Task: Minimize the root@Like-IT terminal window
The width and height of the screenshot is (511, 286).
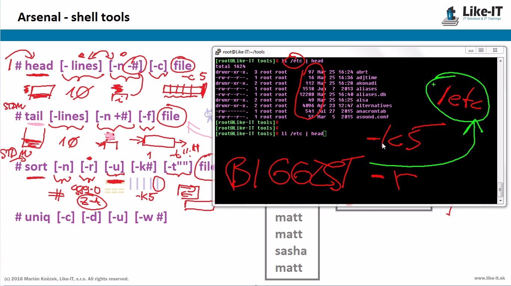Action: [471, 50]
